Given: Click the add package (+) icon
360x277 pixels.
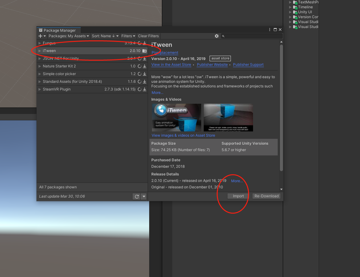Looking at the screenshot, I should tap(40, 36).
